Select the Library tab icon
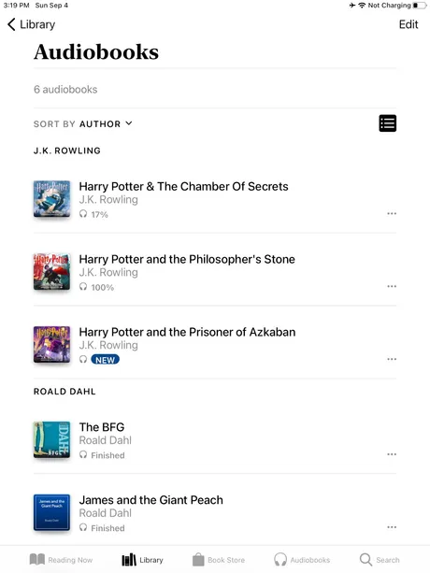This screenshot has height=573, width=430. [129, 560]
